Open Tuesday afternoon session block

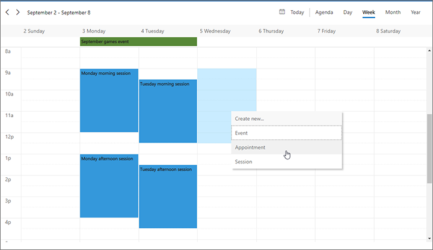tap(168, 197)
